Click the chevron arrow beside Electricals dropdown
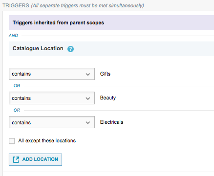The image size is (214, 176). click(88, 123)
